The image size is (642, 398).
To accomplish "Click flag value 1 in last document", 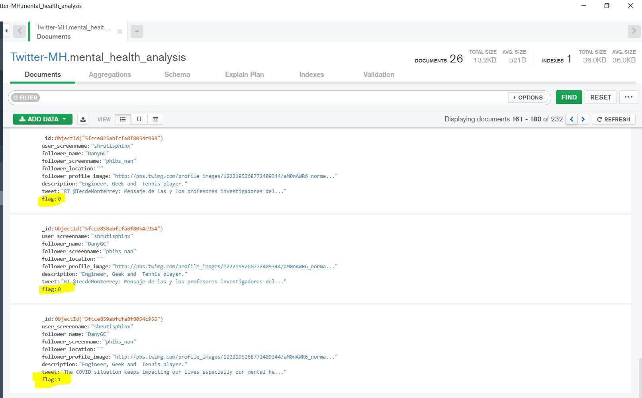I will pos(59,379).
